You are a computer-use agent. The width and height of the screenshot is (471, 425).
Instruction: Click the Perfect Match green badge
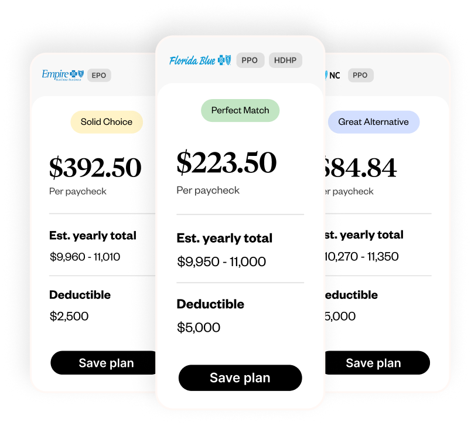pos(240,110)
